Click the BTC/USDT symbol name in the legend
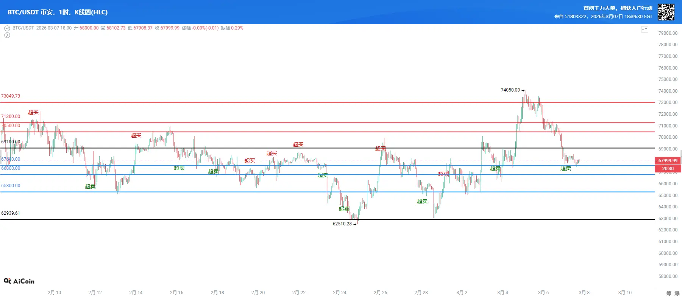 [23, 28]
